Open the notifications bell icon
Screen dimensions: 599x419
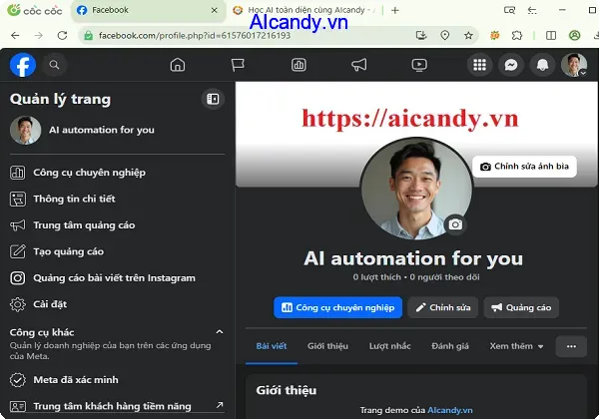pos(542,65)
